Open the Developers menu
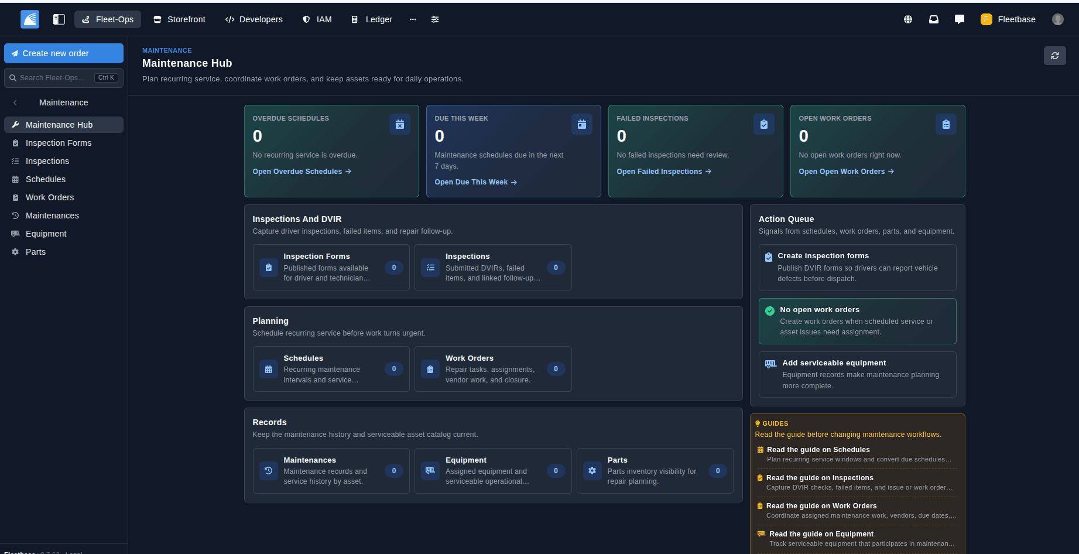The width and height of the screenshot is (1079, 554). (x=254, y=19)
